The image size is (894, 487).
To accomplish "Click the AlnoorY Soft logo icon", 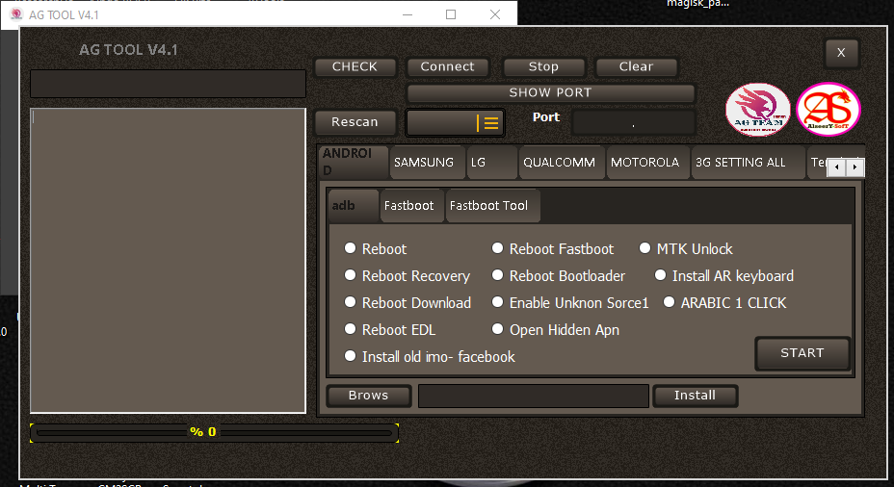I will [828, 110].
